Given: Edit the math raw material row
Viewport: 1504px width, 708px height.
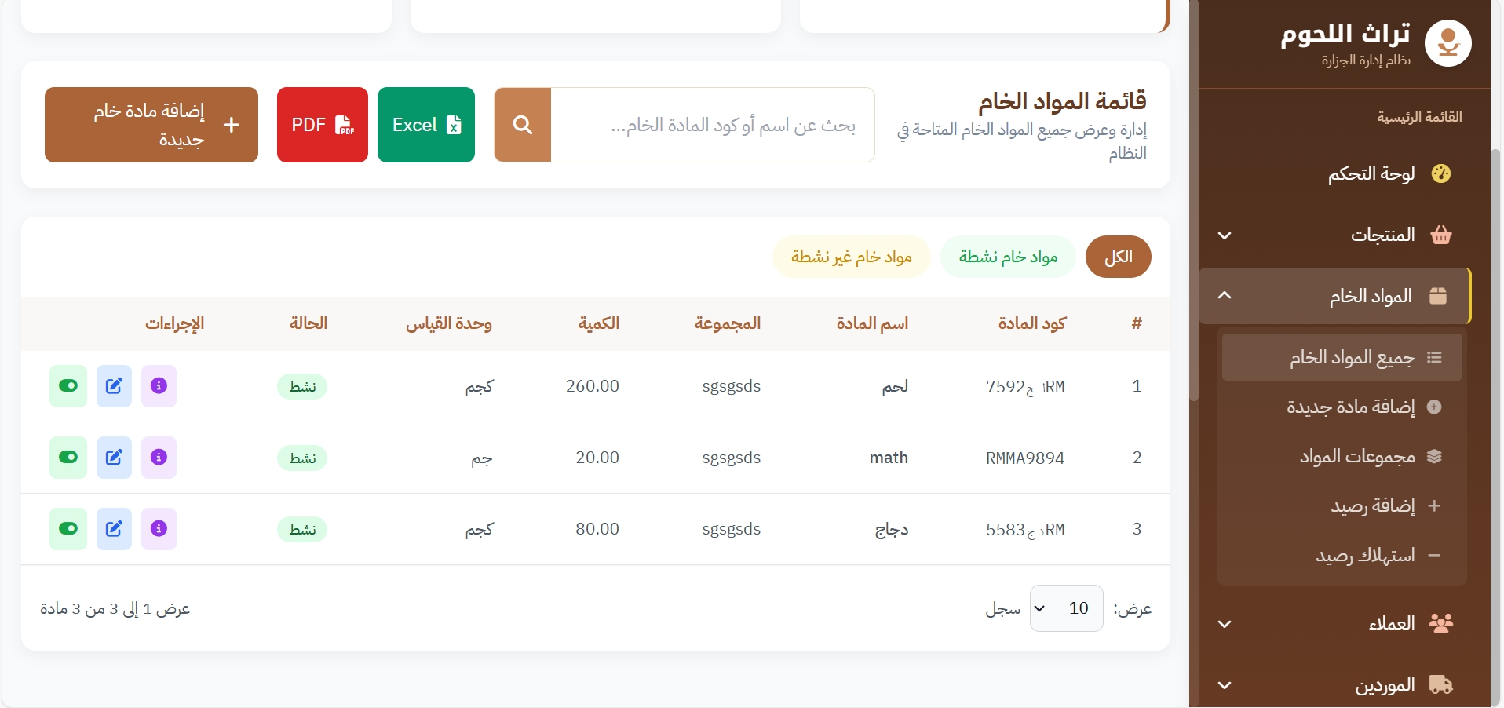Looking at the screenshot, I should [x=114, y=458].
